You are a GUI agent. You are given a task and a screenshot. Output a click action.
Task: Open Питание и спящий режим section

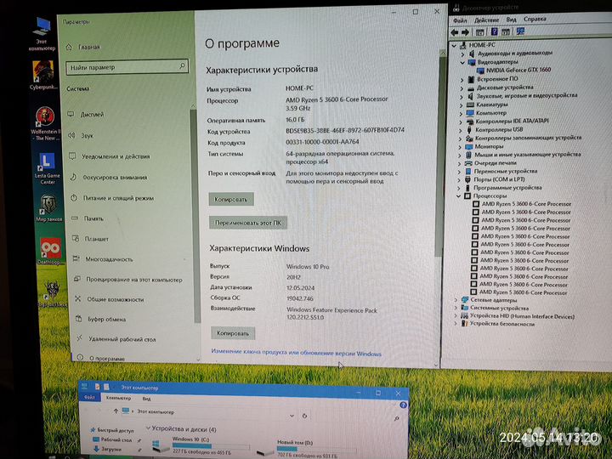point(112,198)
